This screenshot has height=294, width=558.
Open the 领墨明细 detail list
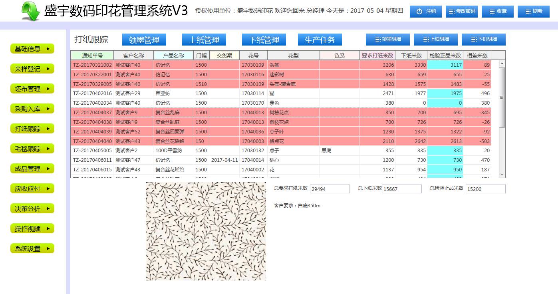387,40
